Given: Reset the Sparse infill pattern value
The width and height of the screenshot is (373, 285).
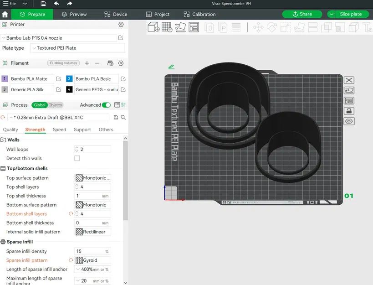Looking at the screenshot, I should [x=71, y=260].
